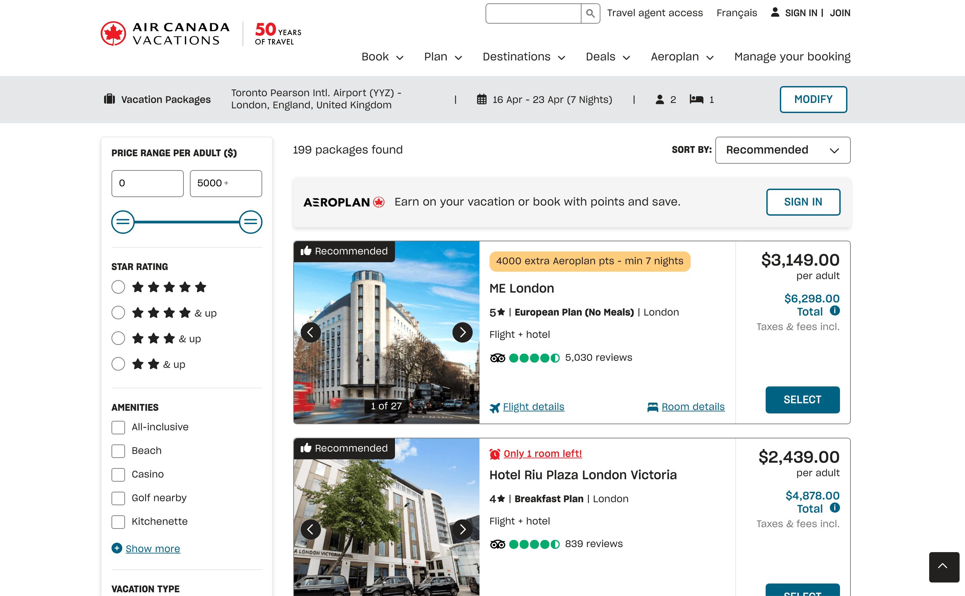Expand the Deals navigation menu
Image resolution: width=965 pixels, height=596 pixels.
tap(608, 57)
